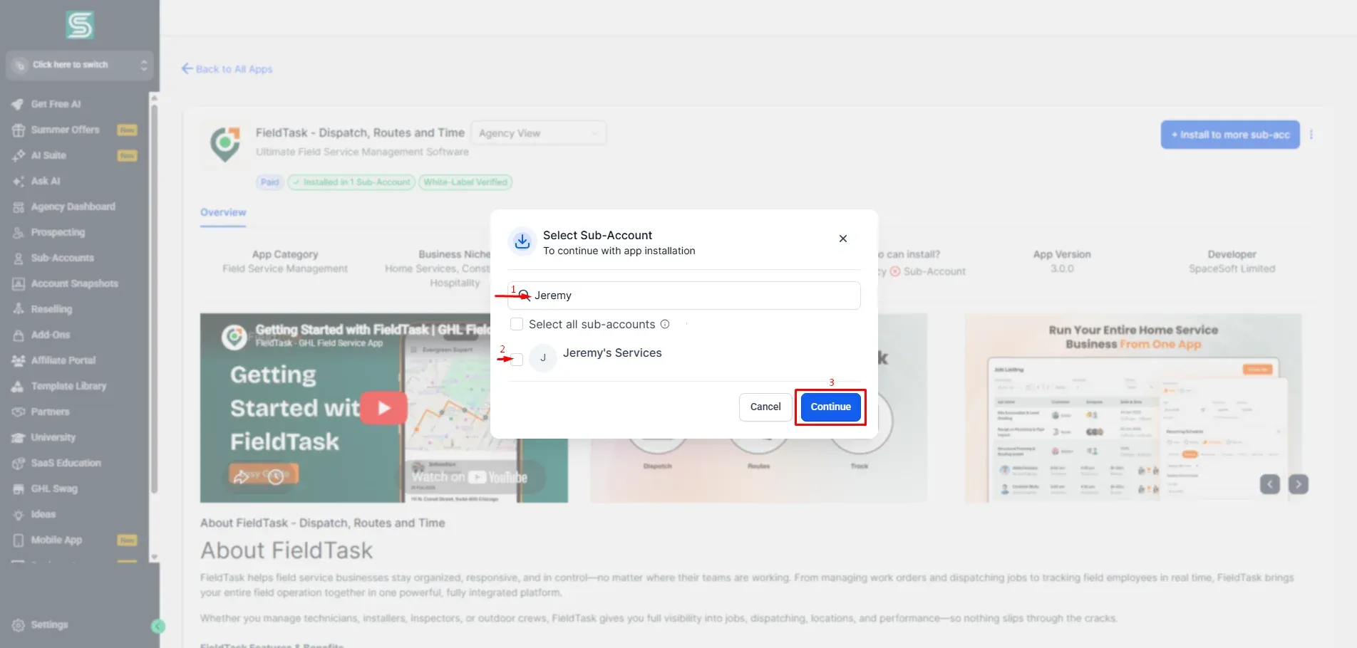Click the App Version 3.0.0 value

point(1062,268)
